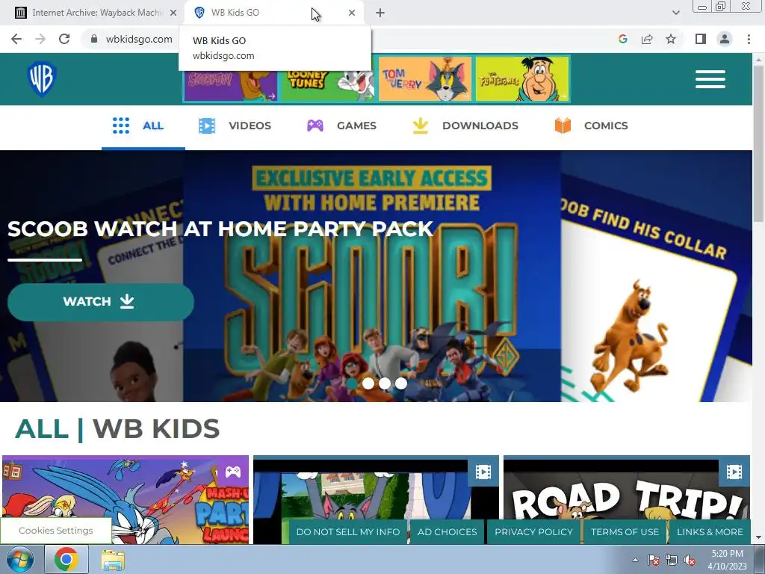Toggle the browser side panel
The height and width of the screenshot is (574, 765).
(x=701, y=39)
